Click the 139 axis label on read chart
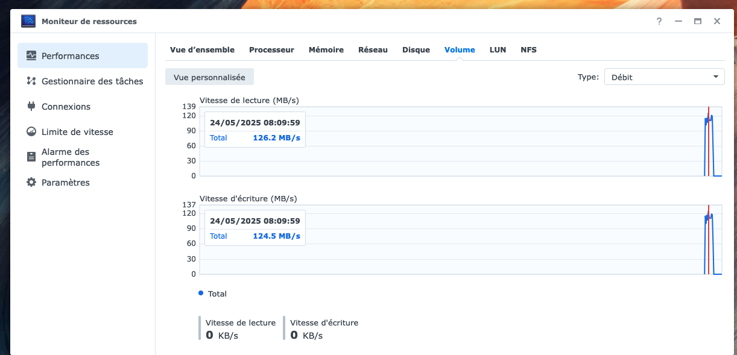This screenshot has width=737, height=355. [189, 107]
